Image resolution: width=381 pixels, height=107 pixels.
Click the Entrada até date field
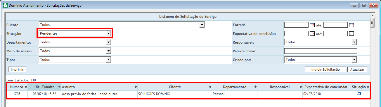(x=335, y=25)
